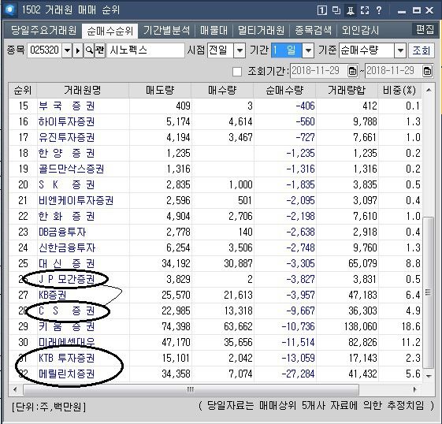The image size is (442, 424).
Task: Select the KTB 투자증권 row
Action: click(x=215, y=359)
